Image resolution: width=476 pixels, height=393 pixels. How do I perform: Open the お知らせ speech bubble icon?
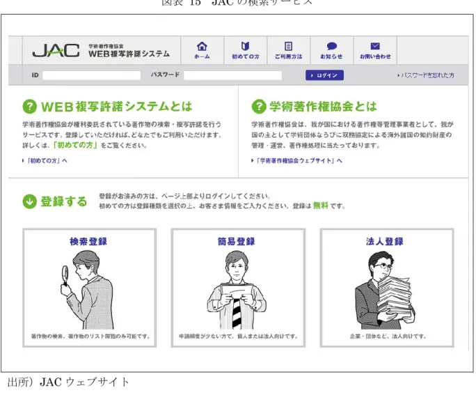pyautogui.click(x=332, y=46)
